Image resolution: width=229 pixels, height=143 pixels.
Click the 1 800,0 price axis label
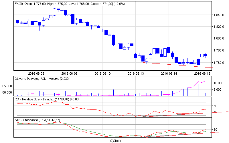[219, 38]
